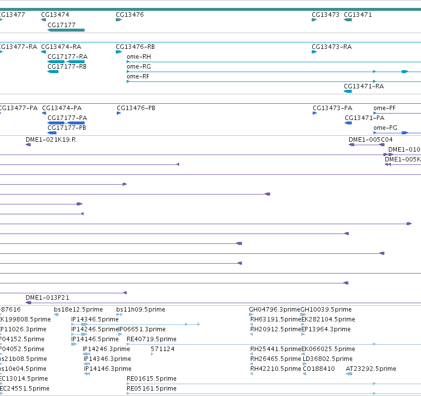Select the ome-RF transcript label
Screen dimensions: 421x396
coord(138,77)
